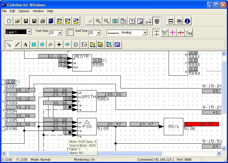The height and width of the screenshot is (163, 228).
Task: Click the tile windows horizontally icon
Action: (x=171, y=21)
